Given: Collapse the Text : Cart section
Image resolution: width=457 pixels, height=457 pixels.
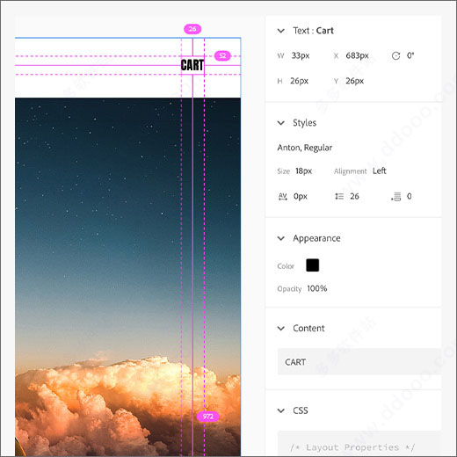Looking at the screenshot, I should 281,31.
